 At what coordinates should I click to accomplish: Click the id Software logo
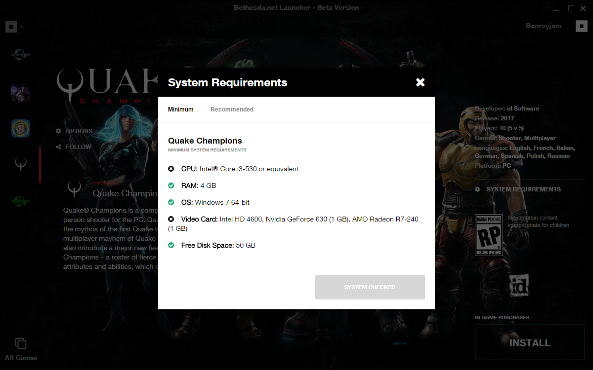coord(519,285)
